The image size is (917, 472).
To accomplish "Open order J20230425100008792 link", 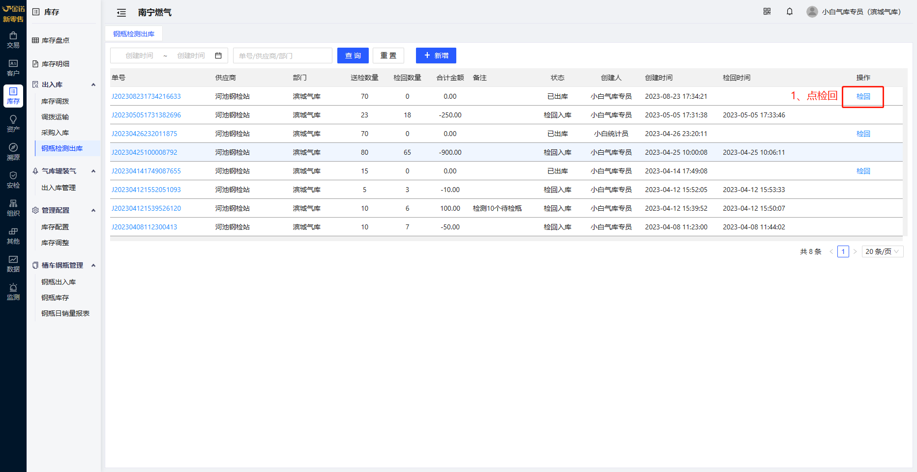I will pos(144,152).
